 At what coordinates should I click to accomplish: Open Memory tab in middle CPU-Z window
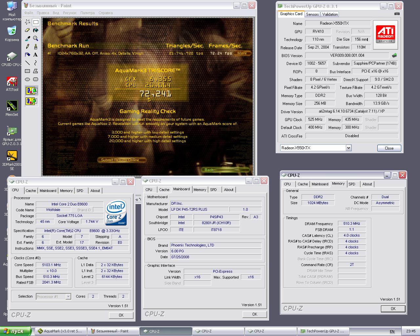tap(200, 190)
